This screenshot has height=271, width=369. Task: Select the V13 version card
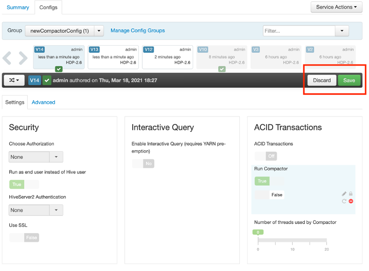pos(113,57)
